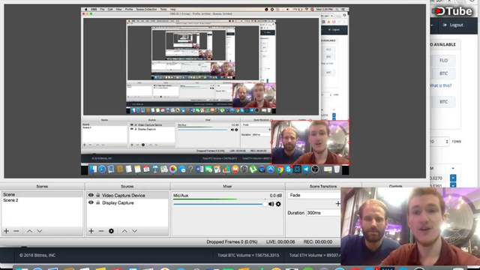480x270 pixels.
Task: Open the Edit menu in the previewed OBS
Action: (x=110, y=9)
